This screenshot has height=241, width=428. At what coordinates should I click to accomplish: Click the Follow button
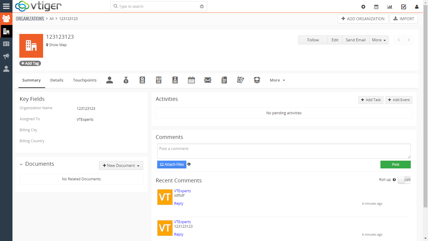click(313, 40)
